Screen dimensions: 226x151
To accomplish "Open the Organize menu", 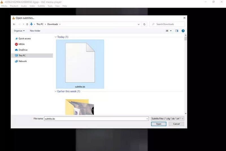I will point(19,31).
